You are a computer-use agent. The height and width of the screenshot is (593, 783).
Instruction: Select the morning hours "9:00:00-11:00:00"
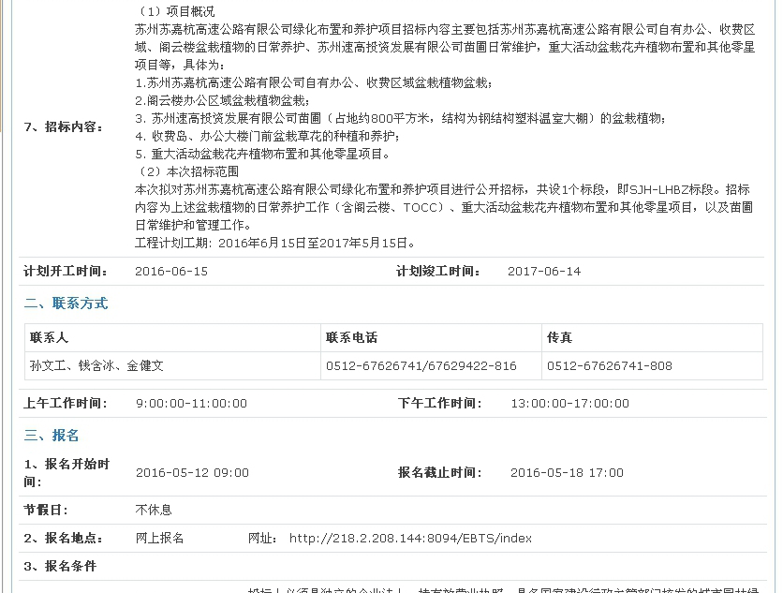tap(191, 404)
